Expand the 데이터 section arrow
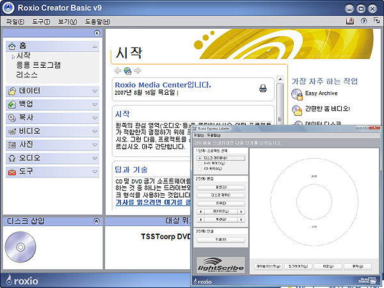 click(95, 91)
